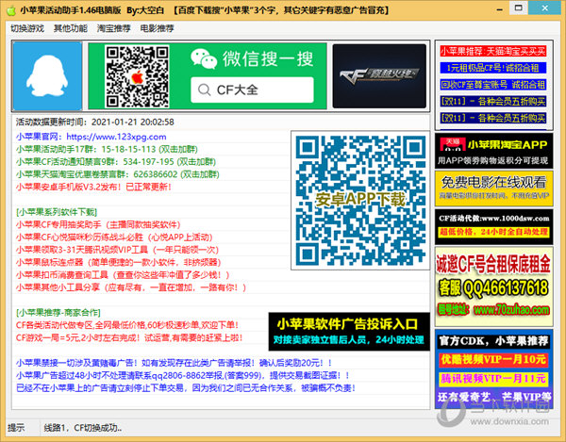
Task: Open the 小苹果软件广告投诉入口 banner
Action: coord(349,332)
